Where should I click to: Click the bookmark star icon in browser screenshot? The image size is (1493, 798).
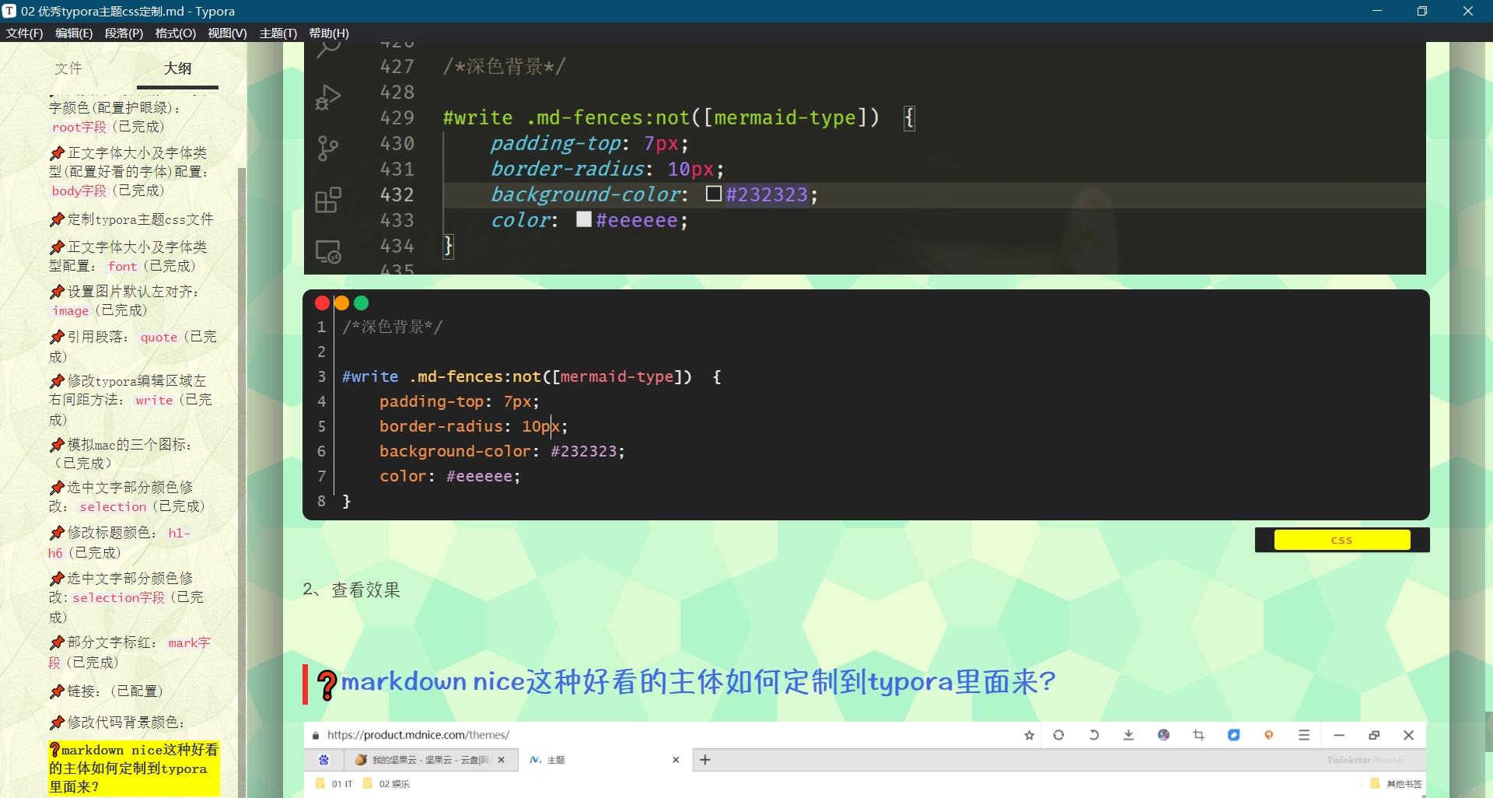click(1030, 735)
